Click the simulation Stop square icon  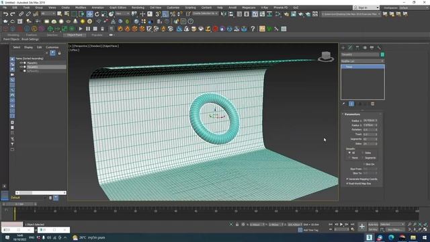pos(95,28)
